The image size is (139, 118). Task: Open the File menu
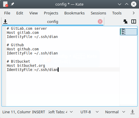click(x=7, y=13)
